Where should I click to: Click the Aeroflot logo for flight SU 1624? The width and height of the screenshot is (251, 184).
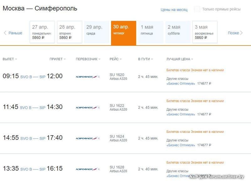(x=88, y=138)
